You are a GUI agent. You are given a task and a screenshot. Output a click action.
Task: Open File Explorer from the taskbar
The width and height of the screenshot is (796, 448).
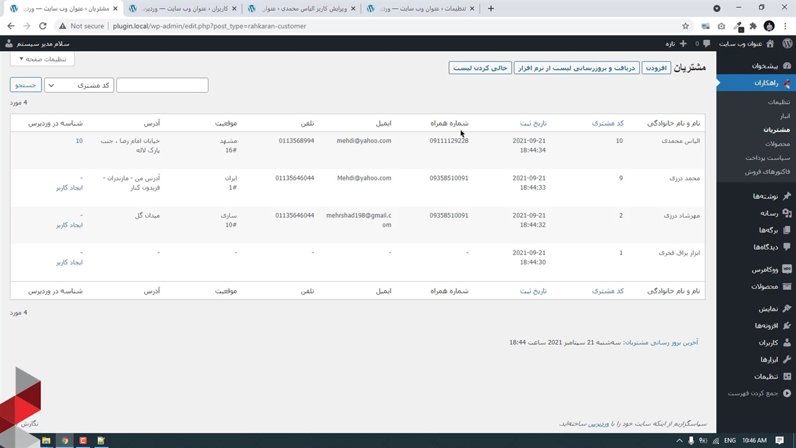pyautogui.click(x=45, y=441)
